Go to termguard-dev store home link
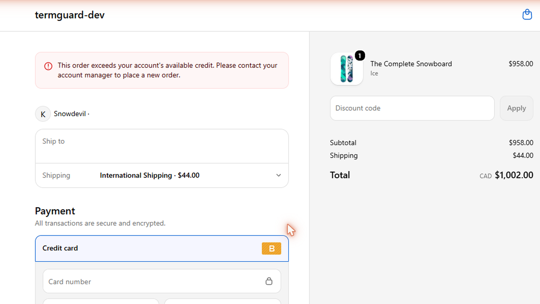The width and height of the screenshot is (540, 304). [70, 15]
